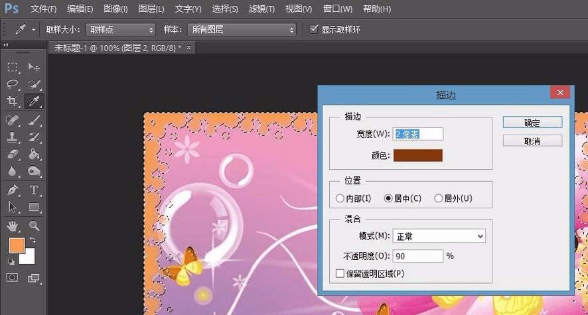588x315 pixels.
Task: Open the eyedropper tool preset picker arrow
Action: [33, 30]
